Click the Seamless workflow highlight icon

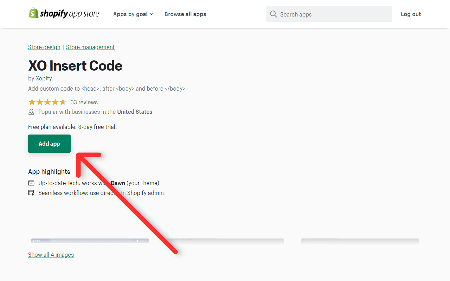pyautogui.click(x=31, y=193)
